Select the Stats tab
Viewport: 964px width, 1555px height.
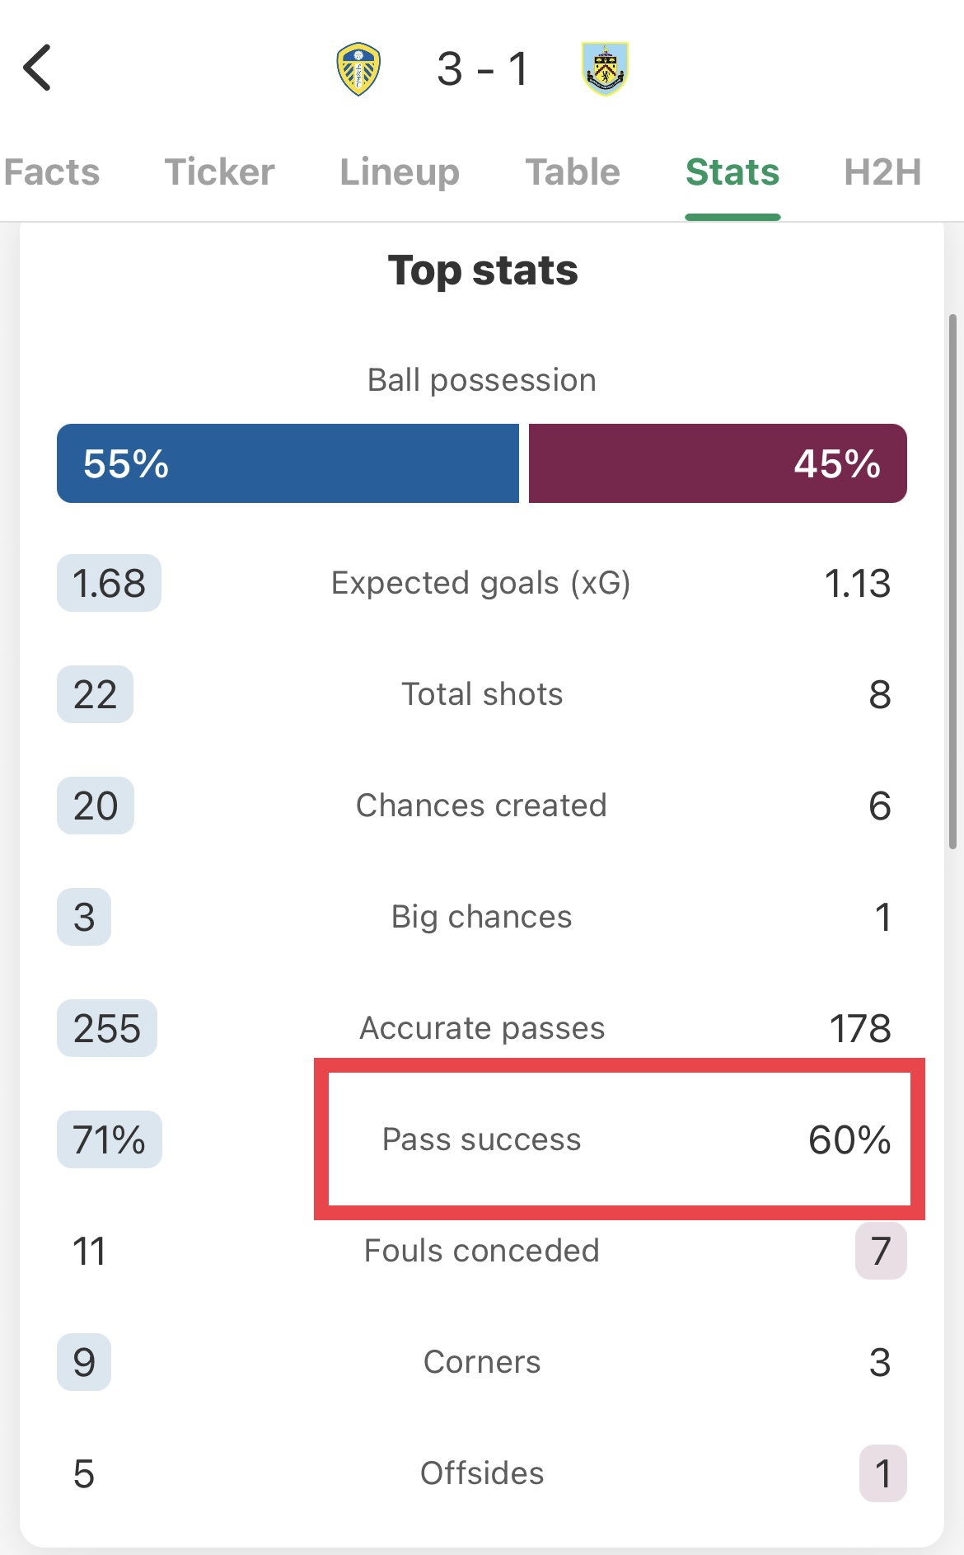pyautogui.click(x=732, y=172)
